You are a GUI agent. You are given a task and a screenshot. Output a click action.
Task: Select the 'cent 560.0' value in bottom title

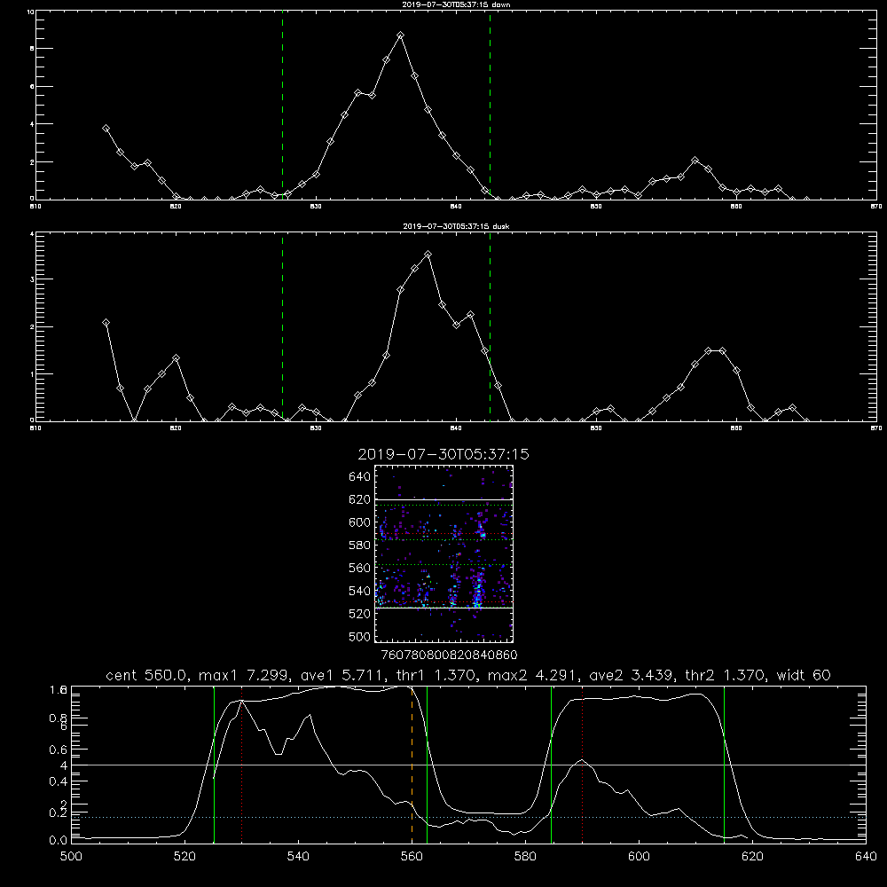[x=147, y=675]
